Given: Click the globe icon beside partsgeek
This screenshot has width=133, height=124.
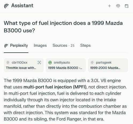Looking at the screenshot, I should pos(92,63).
